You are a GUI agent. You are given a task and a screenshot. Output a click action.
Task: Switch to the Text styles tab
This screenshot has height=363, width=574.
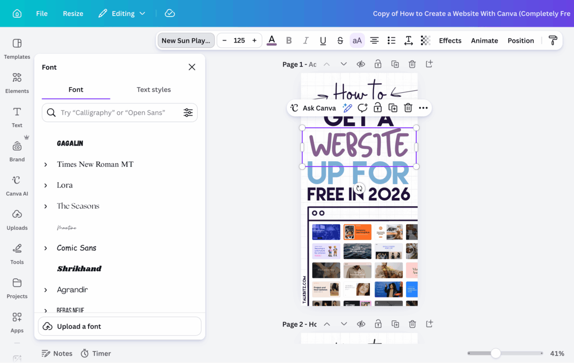click(154, 89)
